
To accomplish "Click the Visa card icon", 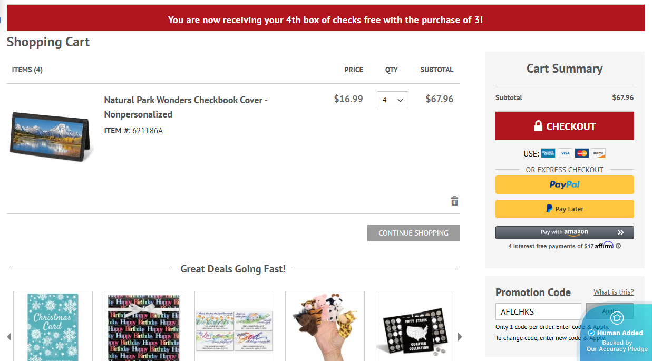I will tap(565, 153).
